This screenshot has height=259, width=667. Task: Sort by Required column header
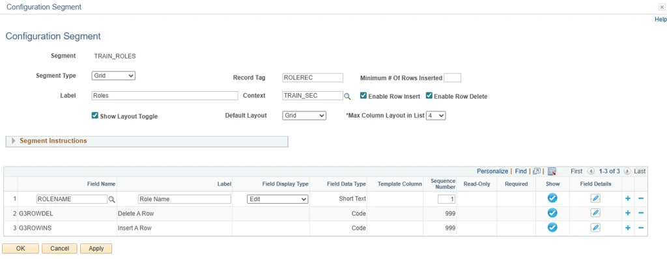(x=517, y=184)
